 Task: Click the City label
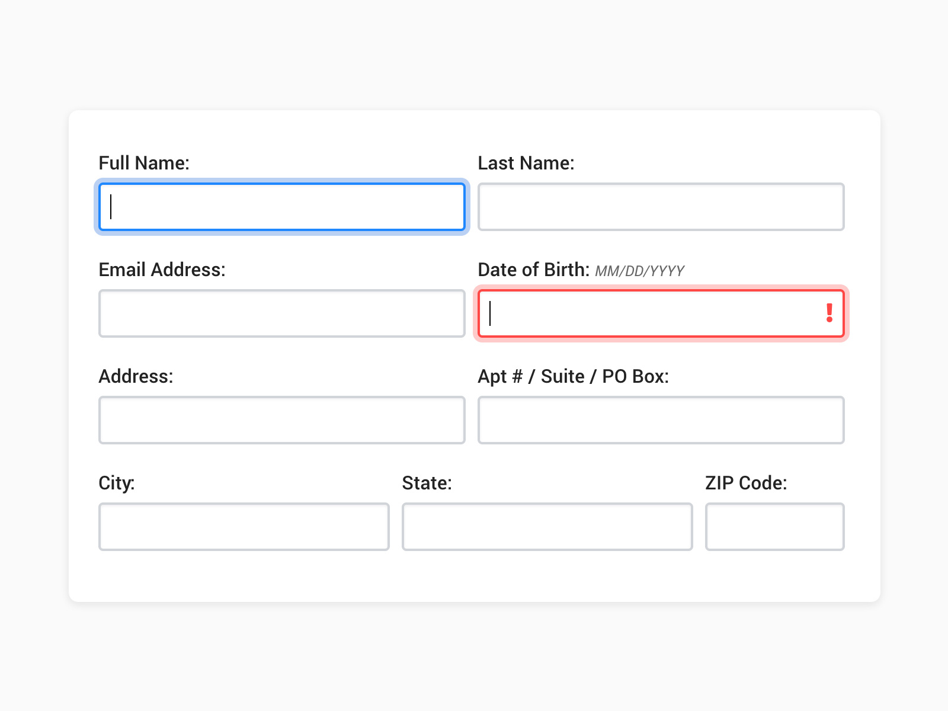coord(115,483)
